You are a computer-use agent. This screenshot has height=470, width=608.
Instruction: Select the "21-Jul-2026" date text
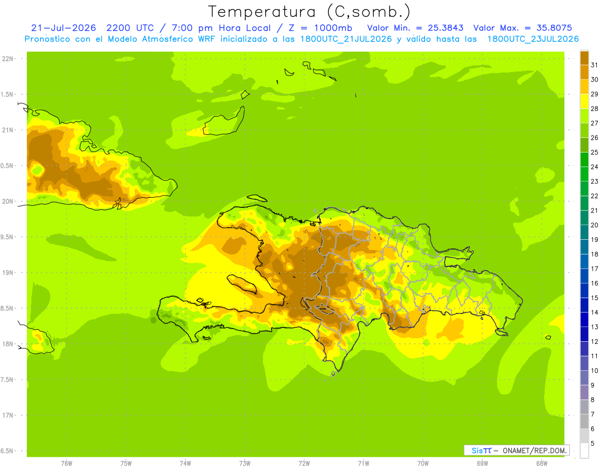[63, 28]
